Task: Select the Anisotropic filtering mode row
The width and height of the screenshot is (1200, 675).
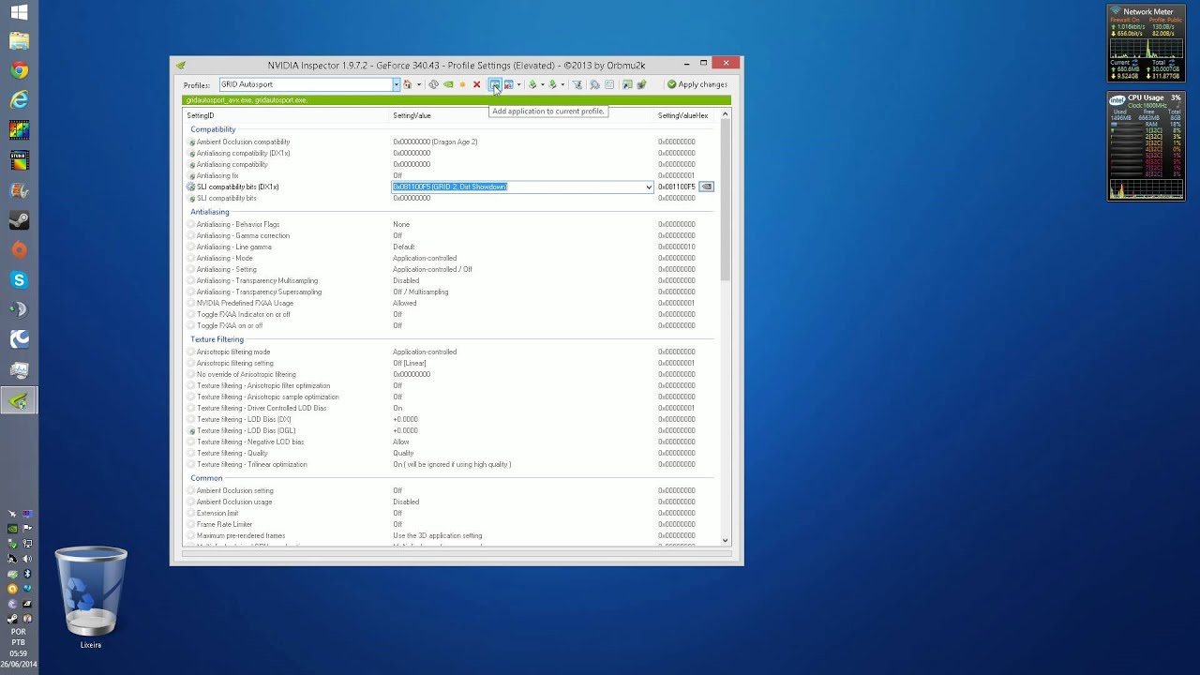Action: tap(451, 352)
